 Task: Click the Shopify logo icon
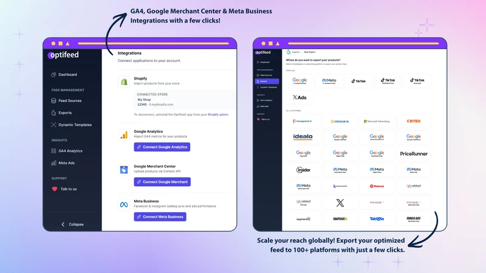pyautogui.click(x=124, y=82)
